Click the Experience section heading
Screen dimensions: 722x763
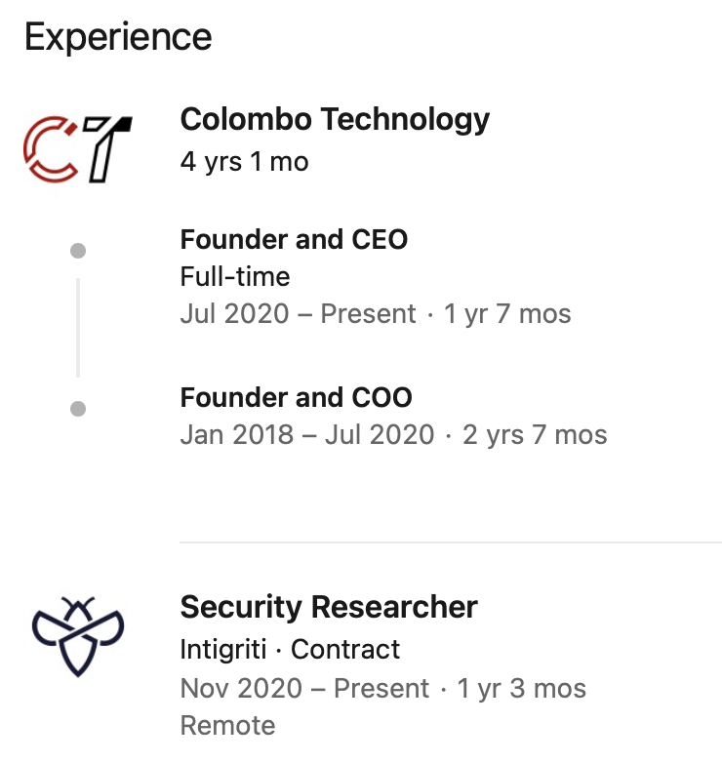[118, 37]
